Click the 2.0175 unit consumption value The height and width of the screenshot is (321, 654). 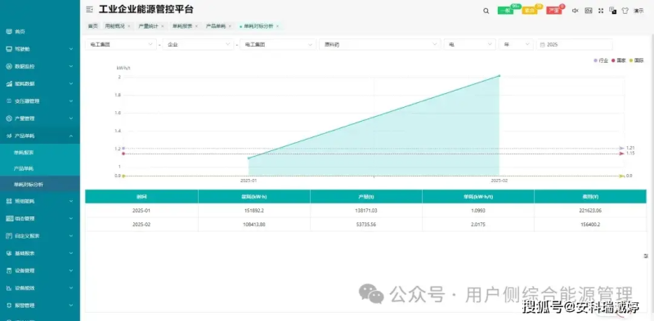point(478,225)
